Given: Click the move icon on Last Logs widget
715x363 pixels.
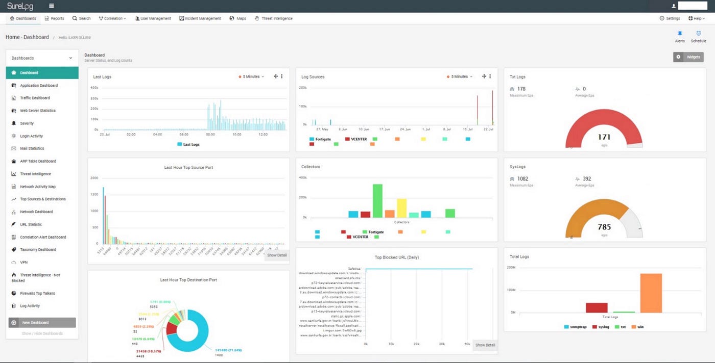Looking at the screenshot, I should pos(276,76).
